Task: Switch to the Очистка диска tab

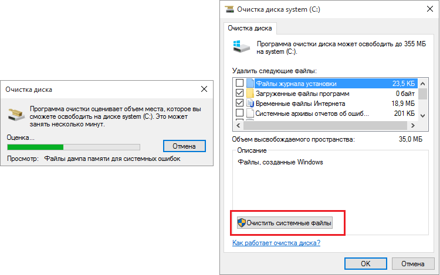Action: pos(250,28)
